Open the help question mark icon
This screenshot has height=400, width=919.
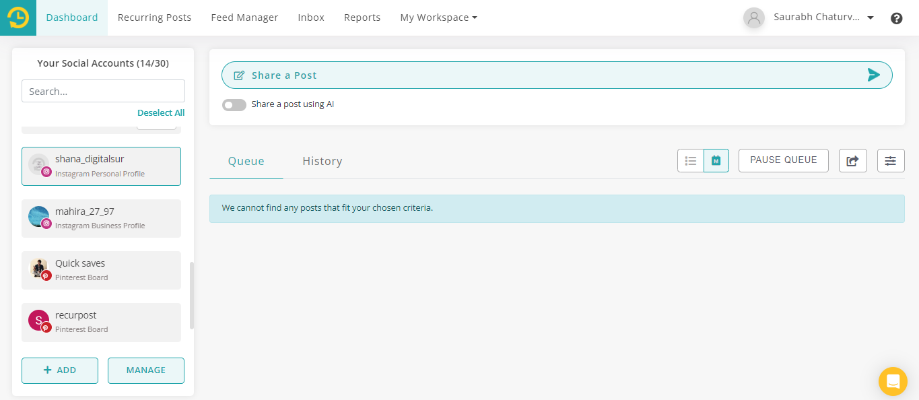(896, 18)
